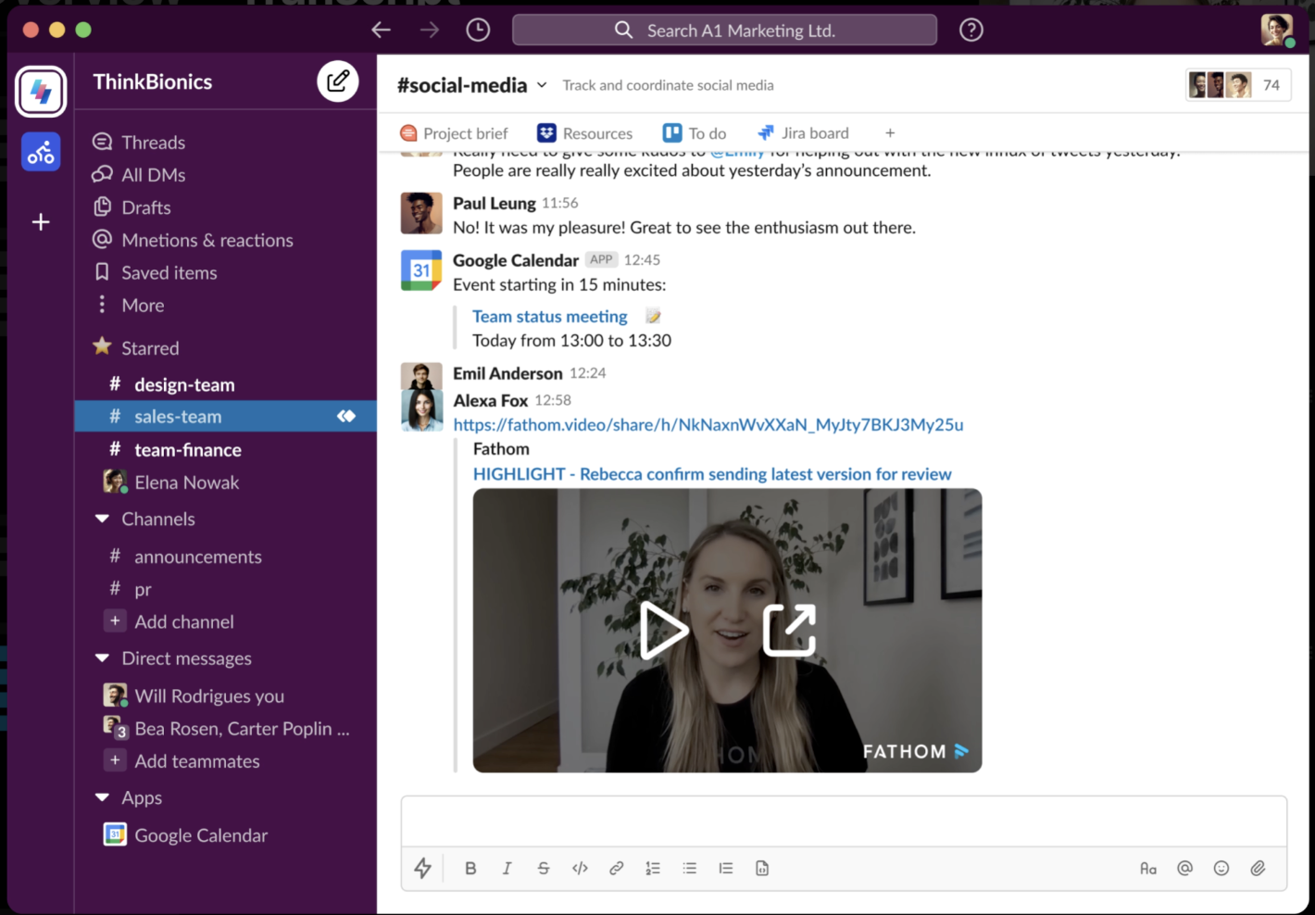Click the compose new message icon
The image size is (1315, 915).
338,81
